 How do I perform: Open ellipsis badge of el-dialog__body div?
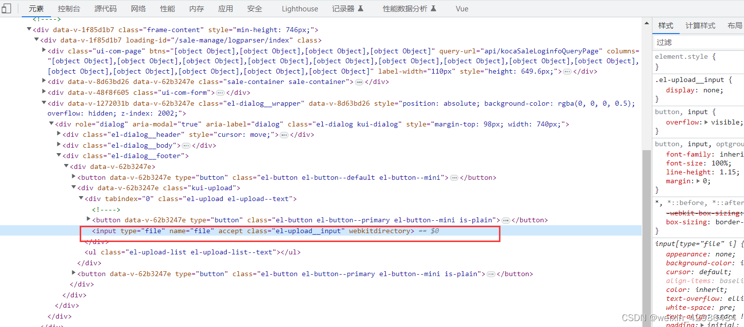coord(186,146)
